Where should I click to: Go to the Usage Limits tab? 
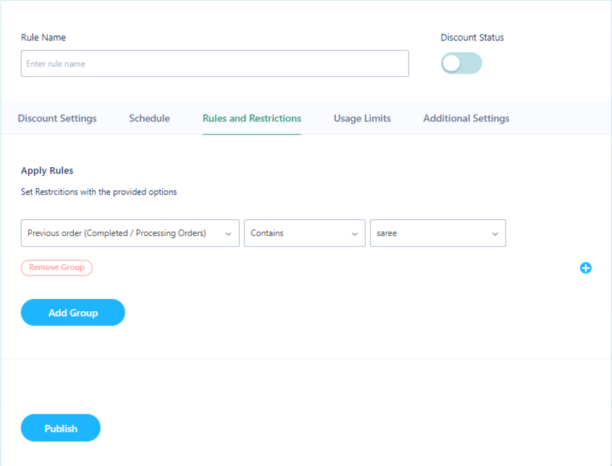pyautogui.click(x=362, y=118)
